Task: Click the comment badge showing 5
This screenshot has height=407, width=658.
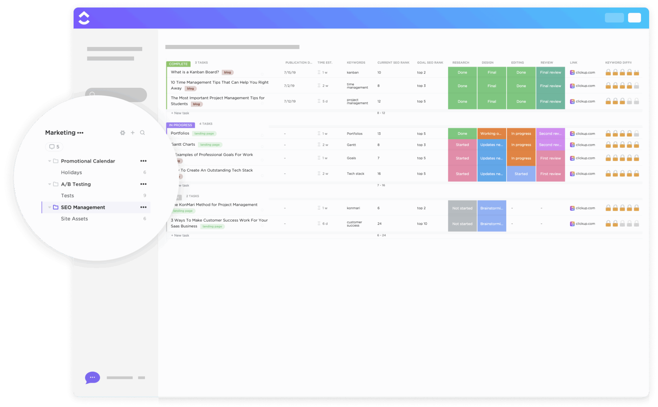Action: pos(54,147)
